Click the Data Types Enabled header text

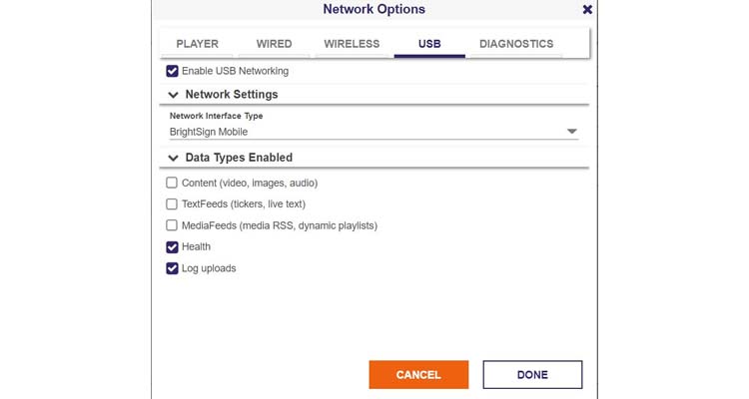239,158
